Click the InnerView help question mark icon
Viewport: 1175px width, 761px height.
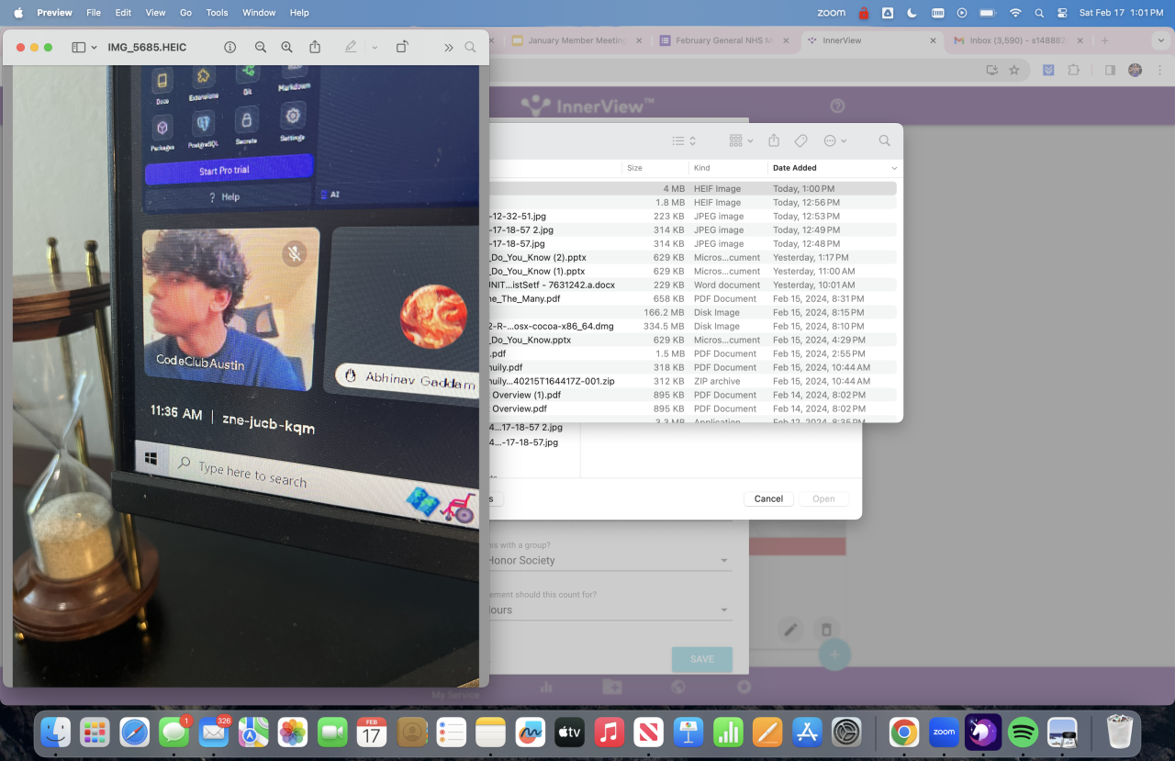837,106
